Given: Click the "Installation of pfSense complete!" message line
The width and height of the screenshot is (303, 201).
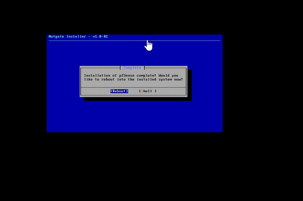Looking at the screenshot, I should tap(120, 75).
